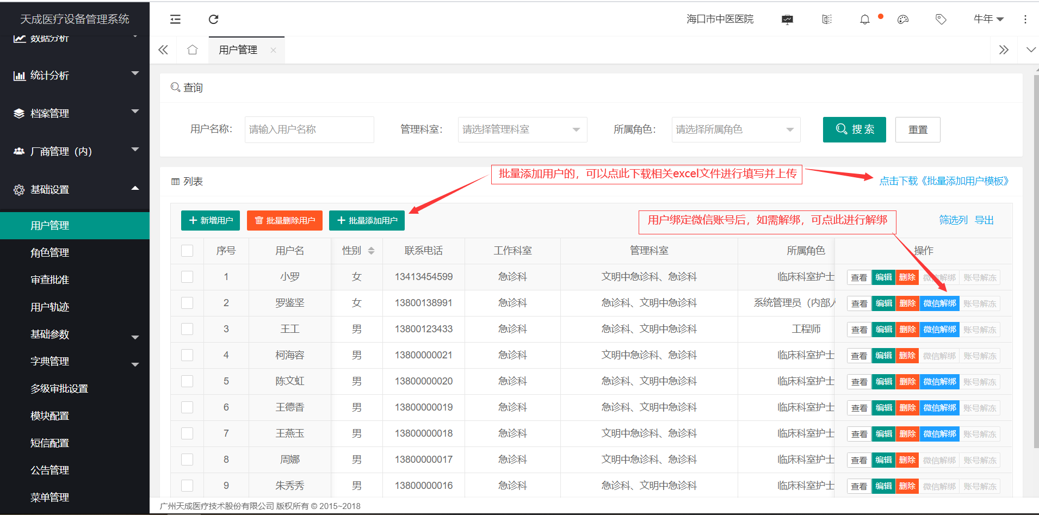The height and width of the screenshot is (515, 1039).
Task: Click the 新增用户 button
Action: point(211,220)
